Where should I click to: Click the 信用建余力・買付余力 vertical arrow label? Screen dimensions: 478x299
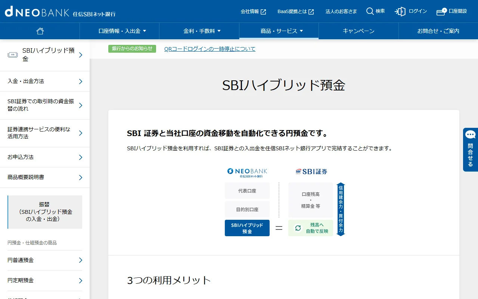(341, 209)
